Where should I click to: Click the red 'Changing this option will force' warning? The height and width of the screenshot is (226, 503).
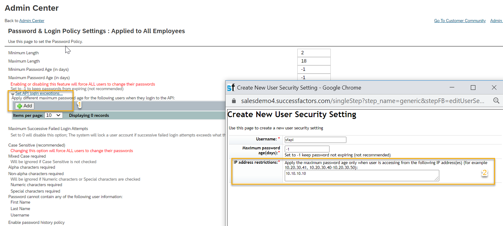tap(72, 151)
